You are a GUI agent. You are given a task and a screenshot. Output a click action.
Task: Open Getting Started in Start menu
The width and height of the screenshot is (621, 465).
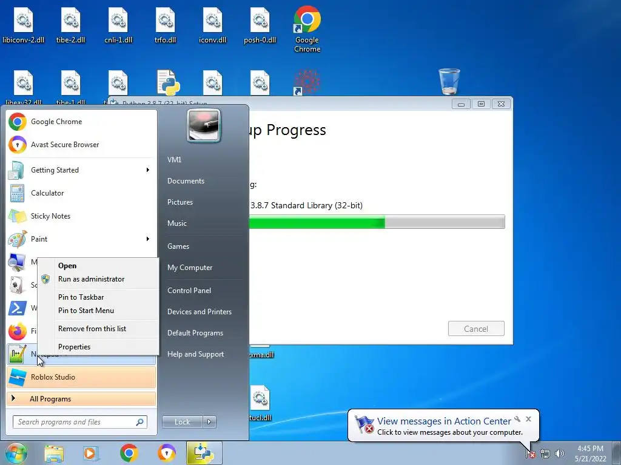coord(81,170)
